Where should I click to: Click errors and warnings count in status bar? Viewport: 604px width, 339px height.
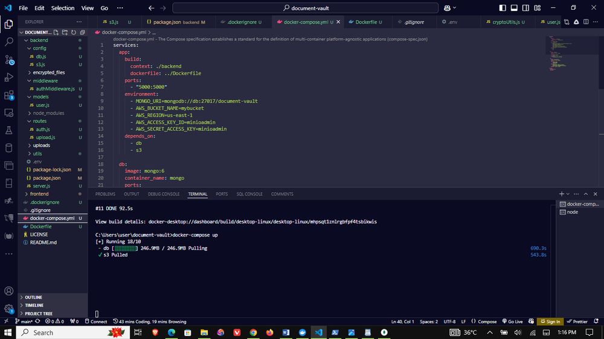[x=54, y=322]
